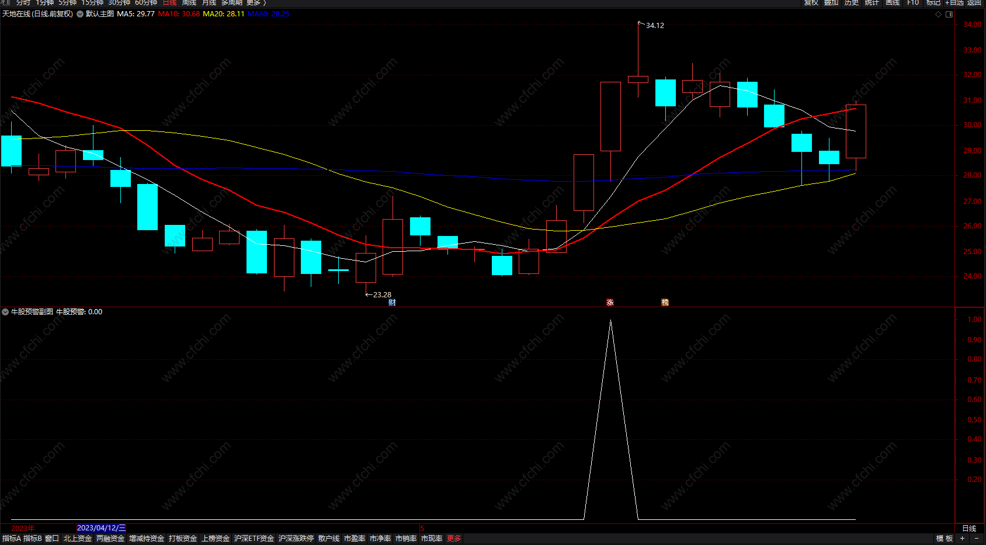This screenshot has height=545, width=986.
Task: Add stock via +自选
Action: point(954,3)
